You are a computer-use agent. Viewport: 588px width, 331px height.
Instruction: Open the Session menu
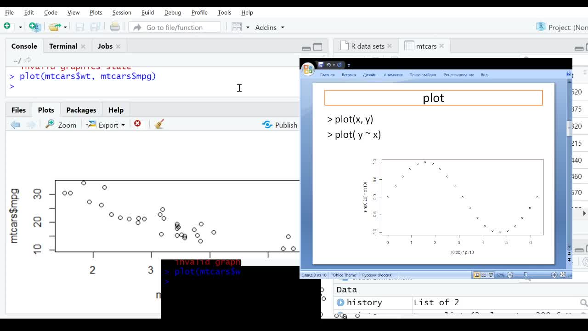[x=122, y=12]
